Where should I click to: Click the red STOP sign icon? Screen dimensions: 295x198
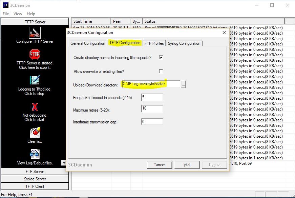[x=35, y=54]
